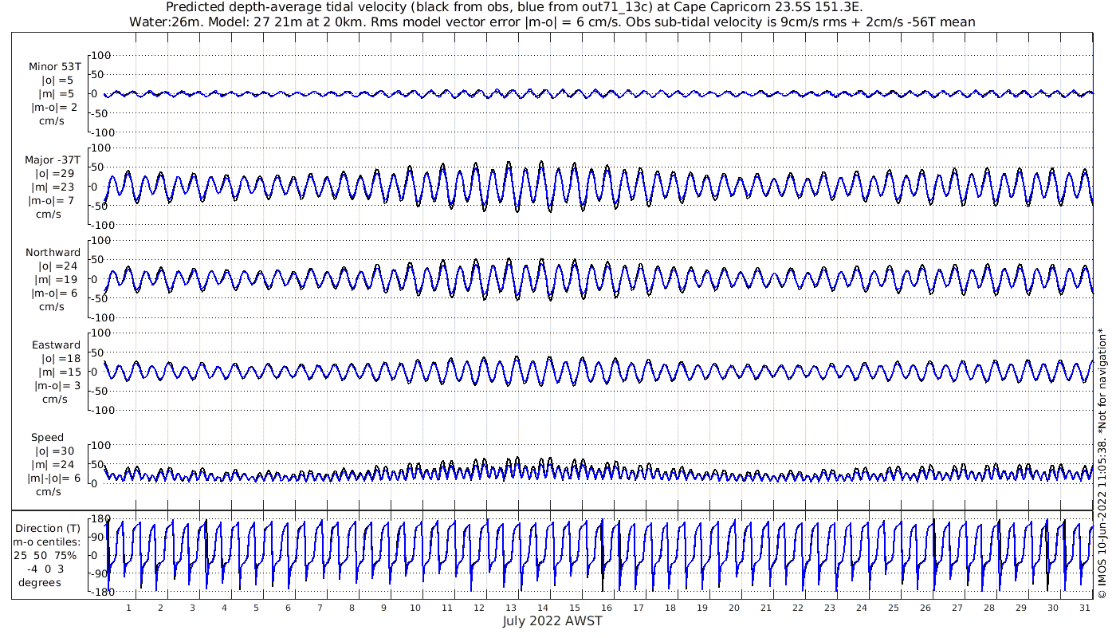Click the "|o| =24" value
The width and height of the screenshot is (1116, 638).
tap(57, 266)
